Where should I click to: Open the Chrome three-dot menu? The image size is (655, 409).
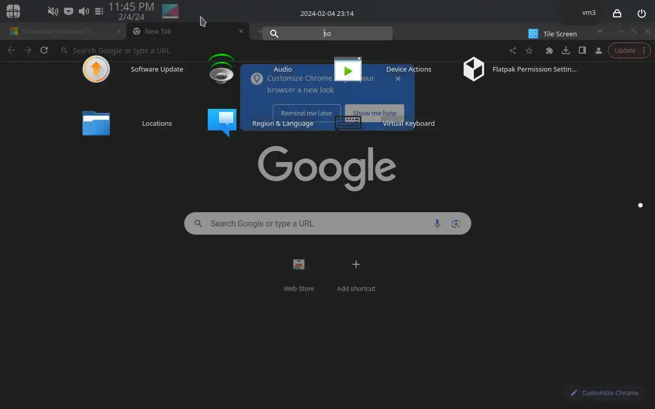coord(644,50)
